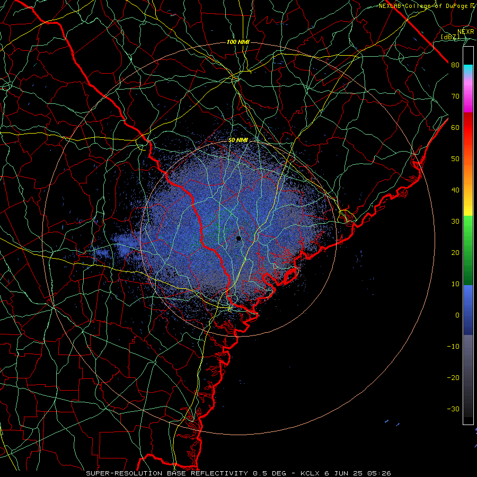Click the green segment of the color bar
The width and height of the screenshot is (477, 477).
click(x=468, y=250)
